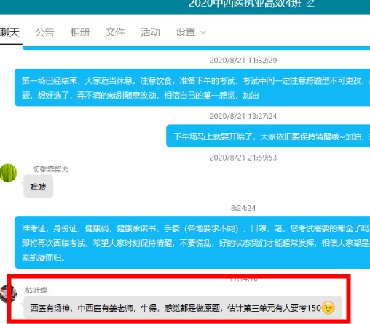Click the gray message starting 西医有汤神
This screenshot has height=324, width=370.
(x=183, y=308)
